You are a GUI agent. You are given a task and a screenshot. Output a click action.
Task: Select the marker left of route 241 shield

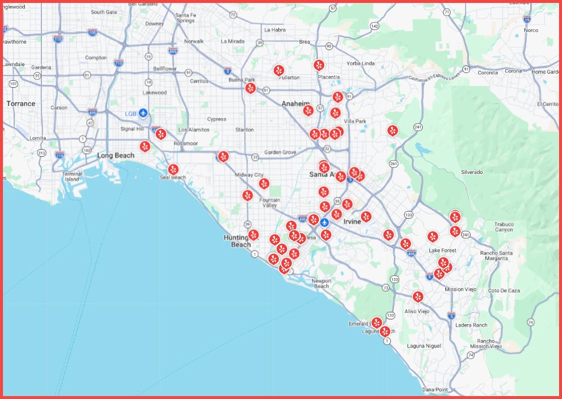pyautogui.click(x=393, y=130)
